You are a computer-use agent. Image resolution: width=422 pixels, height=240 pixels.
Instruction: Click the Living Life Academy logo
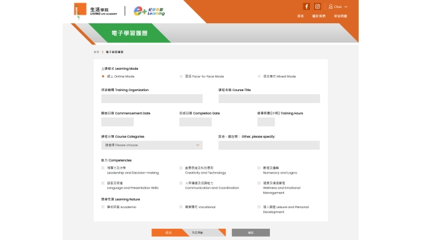96,11
